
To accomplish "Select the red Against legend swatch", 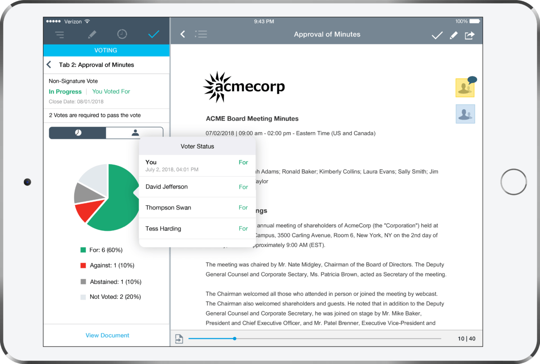I will point(83,265).
